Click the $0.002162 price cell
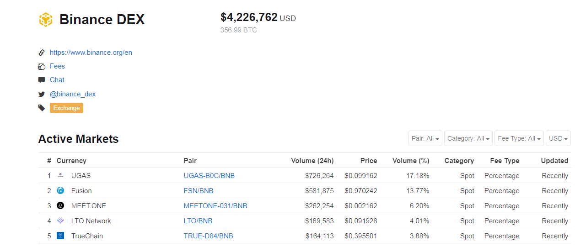Screen dimensions: 586x247 coord(361,206)
